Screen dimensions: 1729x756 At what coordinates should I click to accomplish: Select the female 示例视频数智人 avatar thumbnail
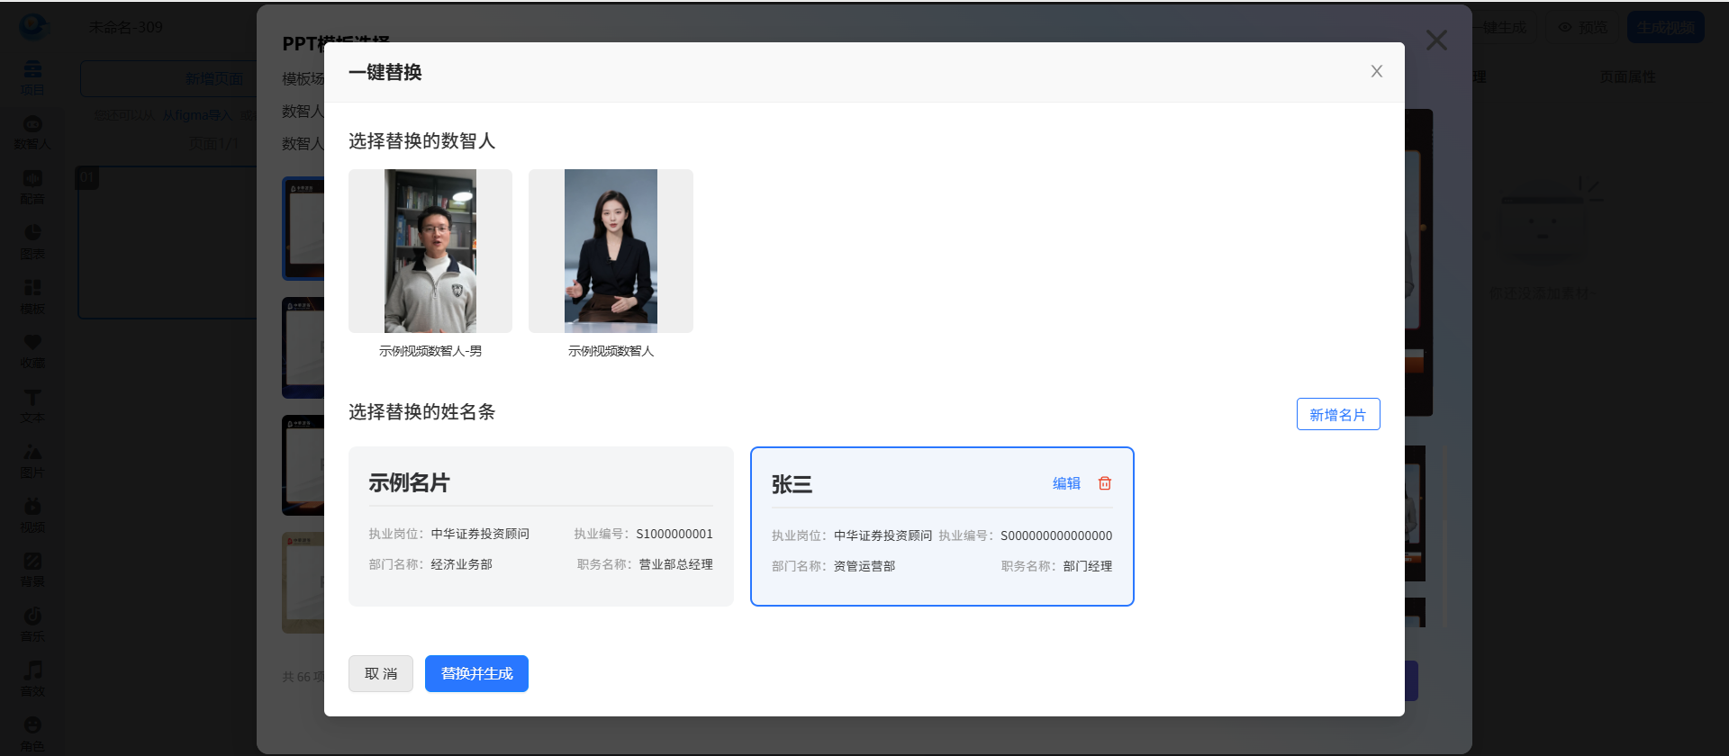click(x=611, y=251)
